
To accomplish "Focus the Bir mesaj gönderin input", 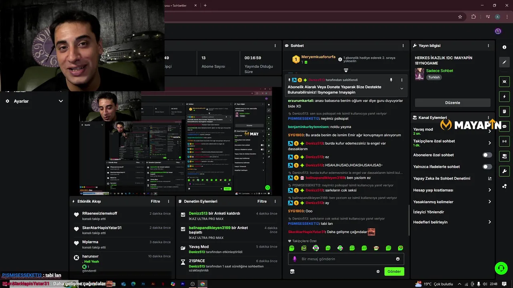I will (x=346, y=259).
